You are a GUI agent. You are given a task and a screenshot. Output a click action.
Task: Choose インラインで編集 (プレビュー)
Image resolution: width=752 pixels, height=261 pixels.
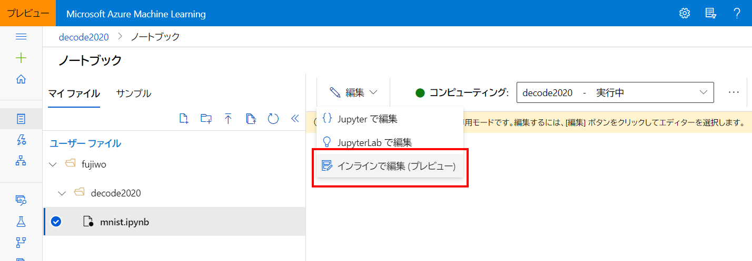(390, 166)
